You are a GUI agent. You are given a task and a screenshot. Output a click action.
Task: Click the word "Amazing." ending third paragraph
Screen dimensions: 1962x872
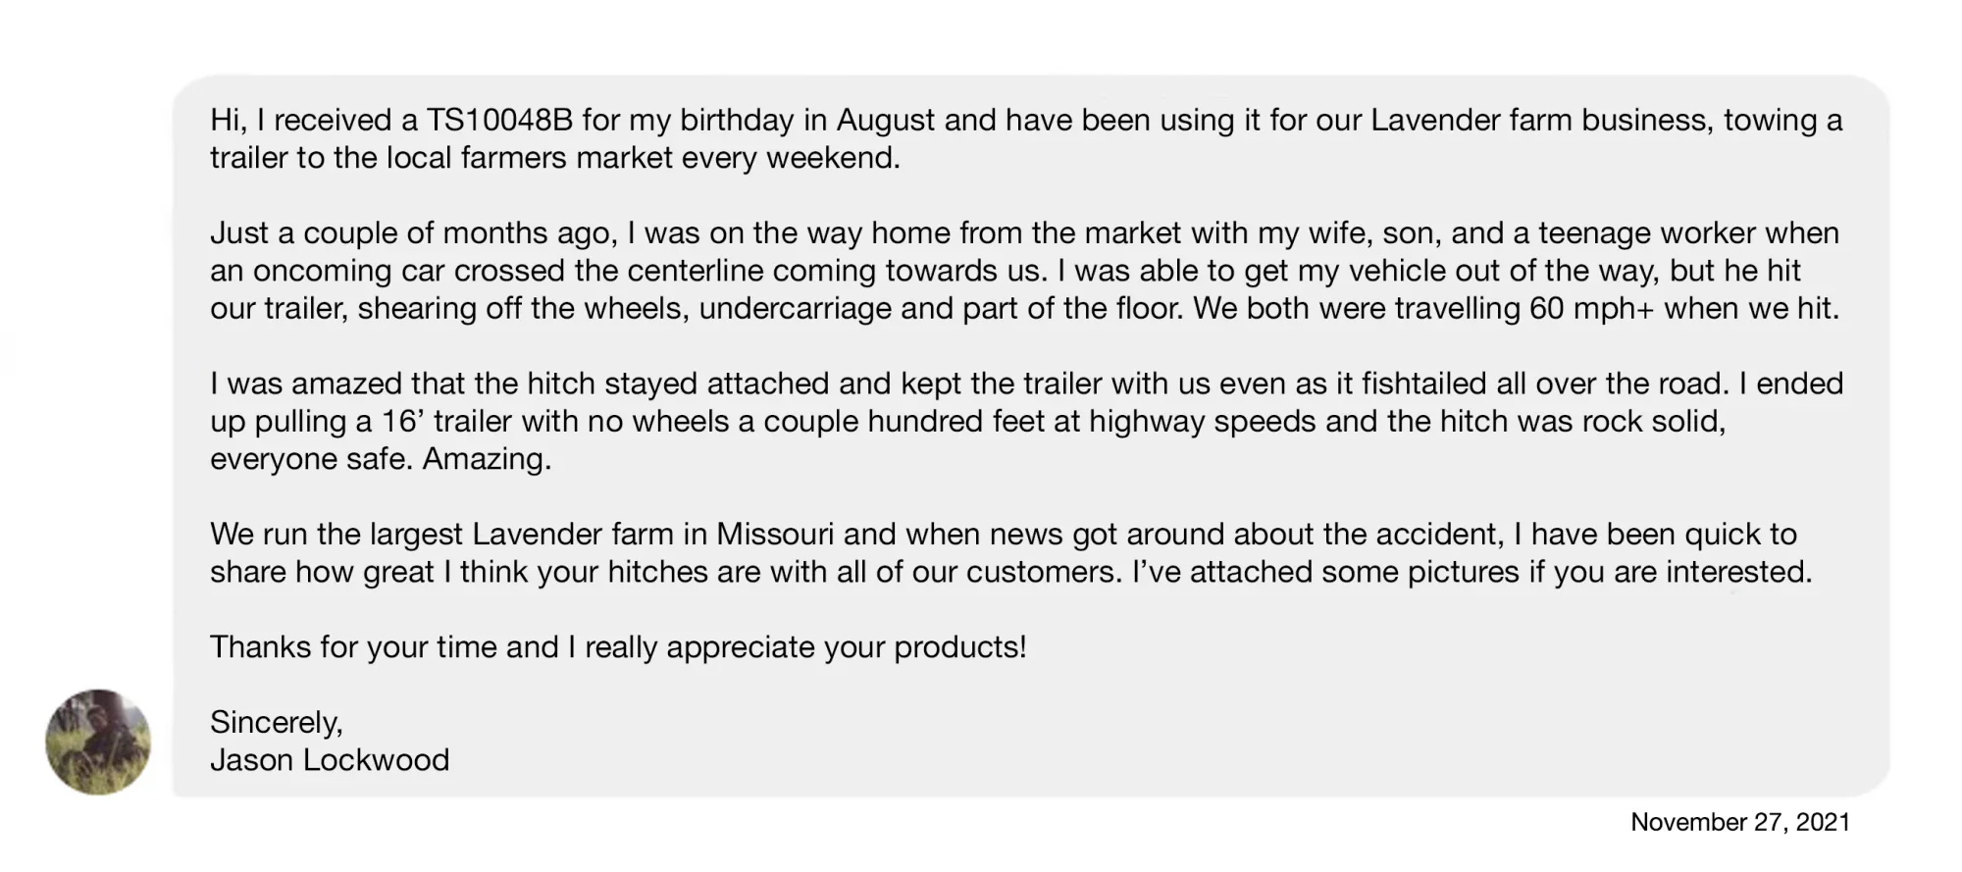(487, 459)
